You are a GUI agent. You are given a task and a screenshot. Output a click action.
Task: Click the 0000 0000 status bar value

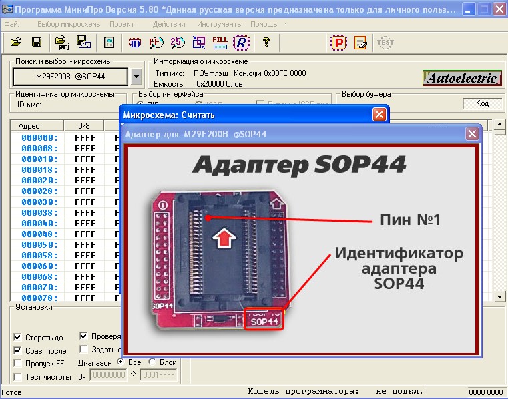(x=485, y=392)
